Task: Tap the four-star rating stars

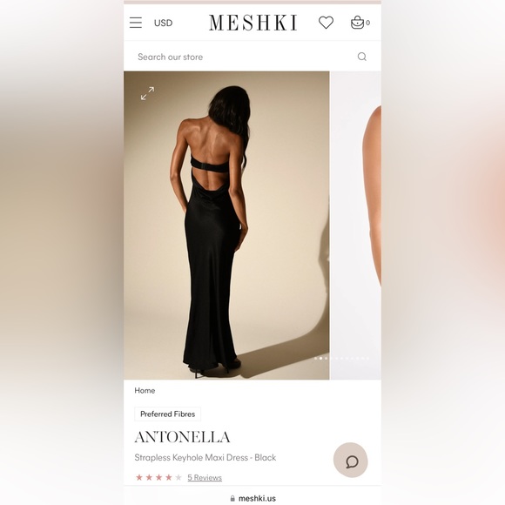Action: [x=158, y=478]
